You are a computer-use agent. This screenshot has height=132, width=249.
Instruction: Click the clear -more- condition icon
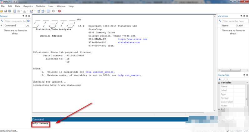(x=53, y=11)
